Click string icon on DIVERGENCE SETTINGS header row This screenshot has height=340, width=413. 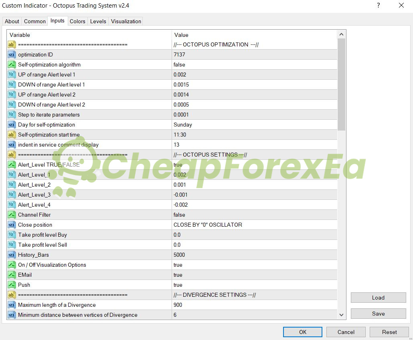coord(12,295)
